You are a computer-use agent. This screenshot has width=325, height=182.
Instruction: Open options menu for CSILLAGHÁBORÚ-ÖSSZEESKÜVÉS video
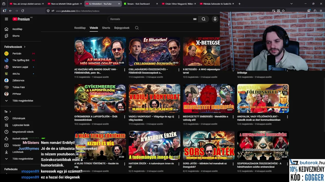(179, 70)
